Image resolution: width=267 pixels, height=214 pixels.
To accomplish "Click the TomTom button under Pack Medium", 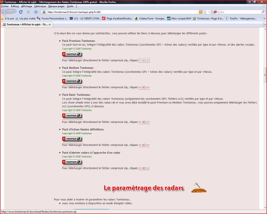I will [x=72, y=81].
